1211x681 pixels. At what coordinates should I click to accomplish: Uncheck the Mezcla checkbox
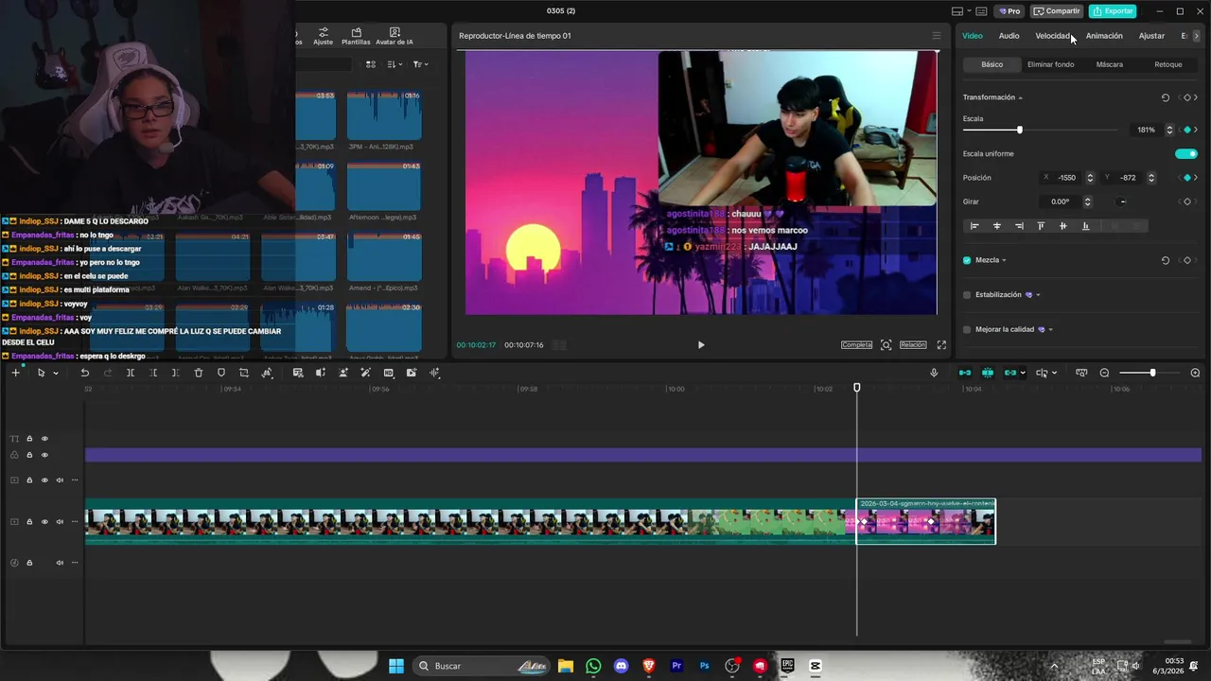pyautogui.click(x=967, y=260)
